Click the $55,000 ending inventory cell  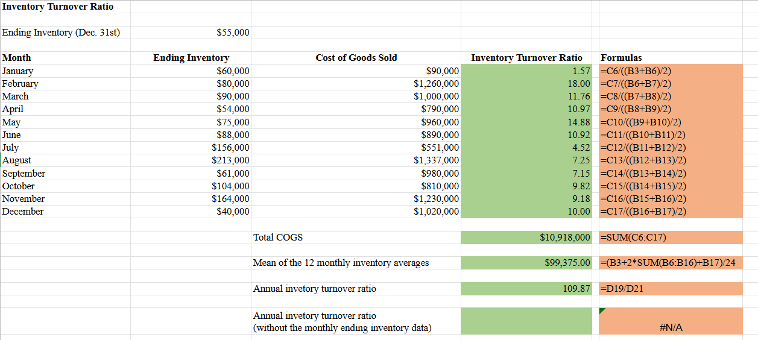click(x=233, y=33)
